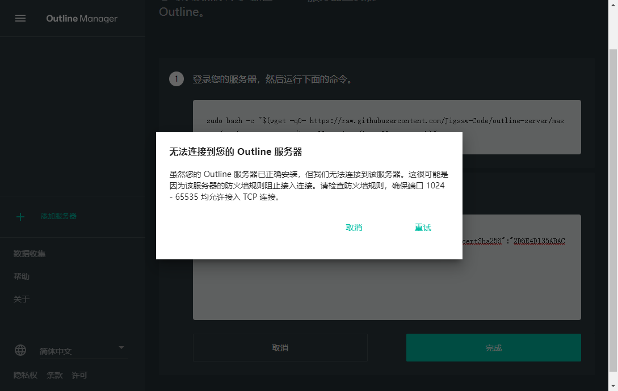Click the globe language icon
The height and width of the screenshot is (391, 618).
coord(20,350)
